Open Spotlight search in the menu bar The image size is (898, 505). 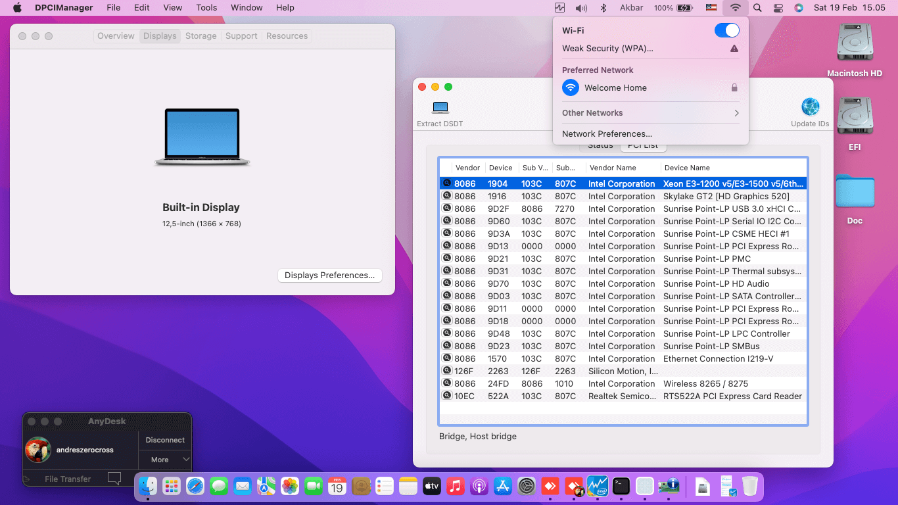point(757,8)
